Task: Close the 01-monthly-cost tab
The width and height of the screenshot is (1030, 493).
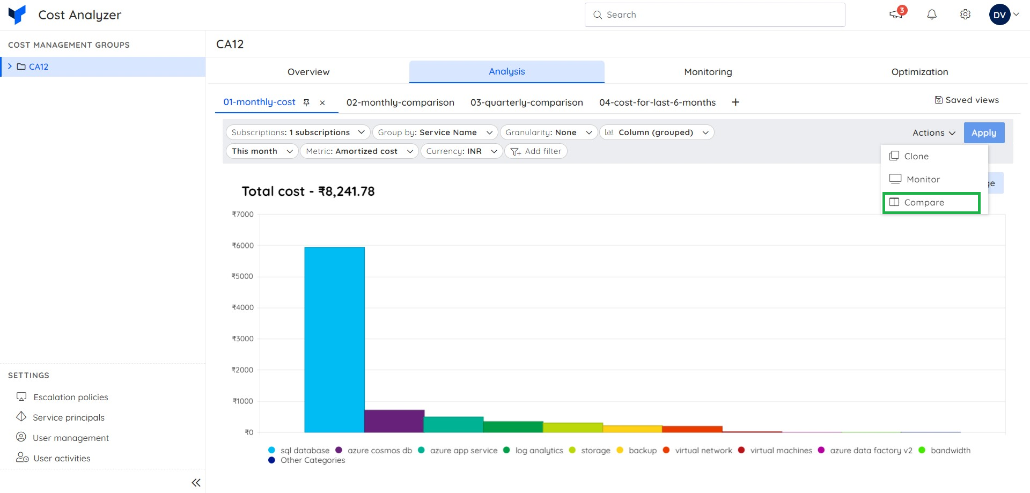Action: coord(322,103)
